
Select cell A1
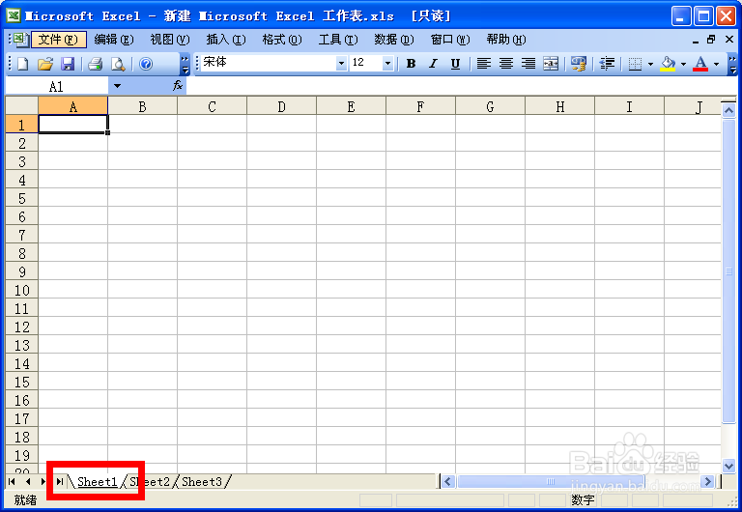(x=72, y=125)
